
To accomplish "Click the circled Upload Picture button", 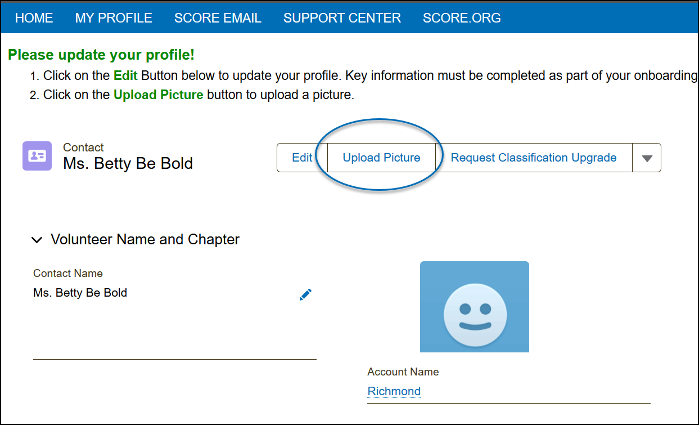I will [381, 158].
